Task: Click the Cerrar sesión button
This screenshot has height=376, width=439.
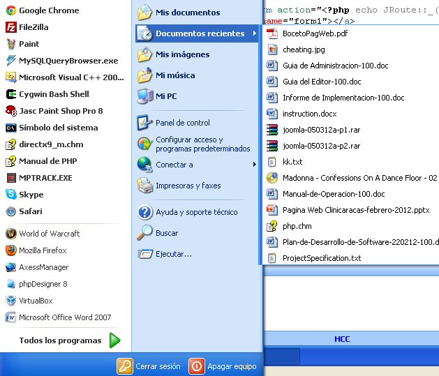Action: pyautogui.click(x=149, y=366)
